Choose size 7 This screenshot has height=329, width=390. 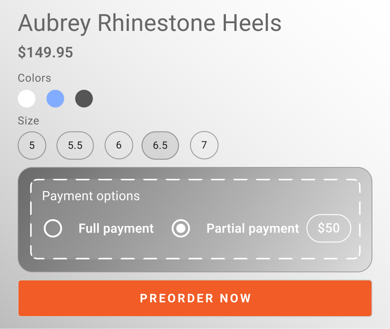204,145
